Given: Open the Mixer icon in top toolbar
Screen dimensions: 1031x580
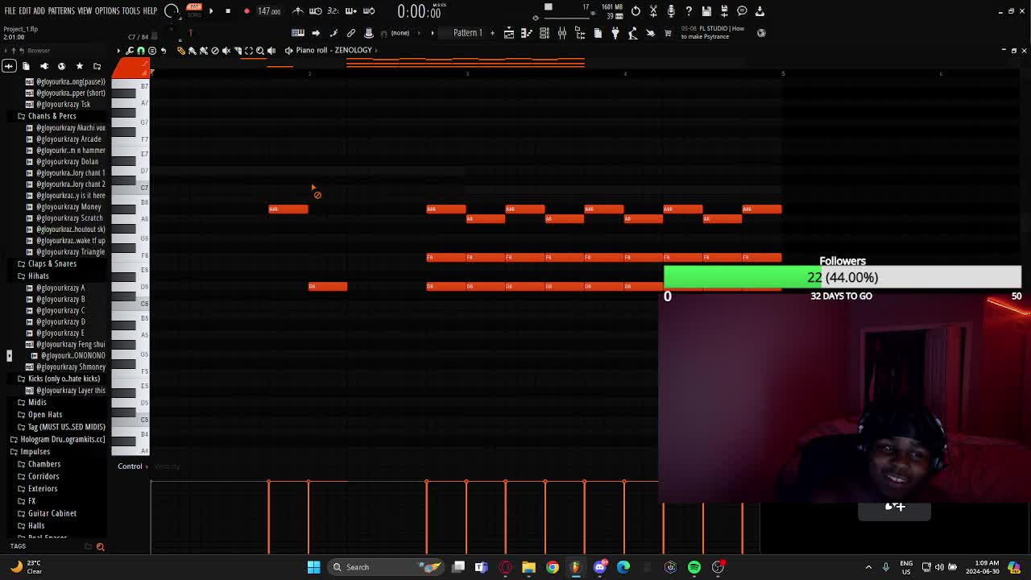Looking at the screenshot, I should [x=562, y=33].
